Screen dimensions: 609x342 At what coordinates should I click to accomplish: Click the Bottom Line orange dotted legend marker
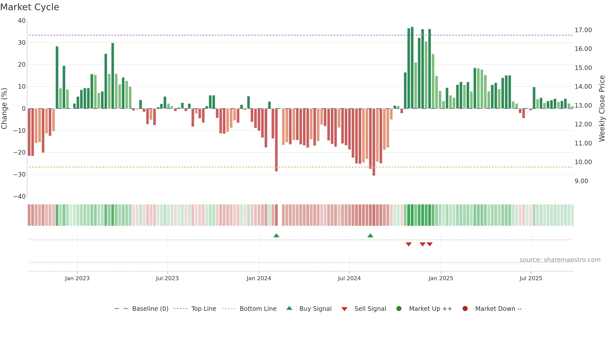tap(229, 309)
